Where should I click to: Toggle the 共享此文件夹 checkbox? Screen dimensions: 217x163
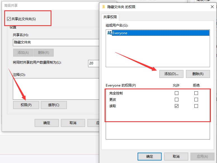9,19
